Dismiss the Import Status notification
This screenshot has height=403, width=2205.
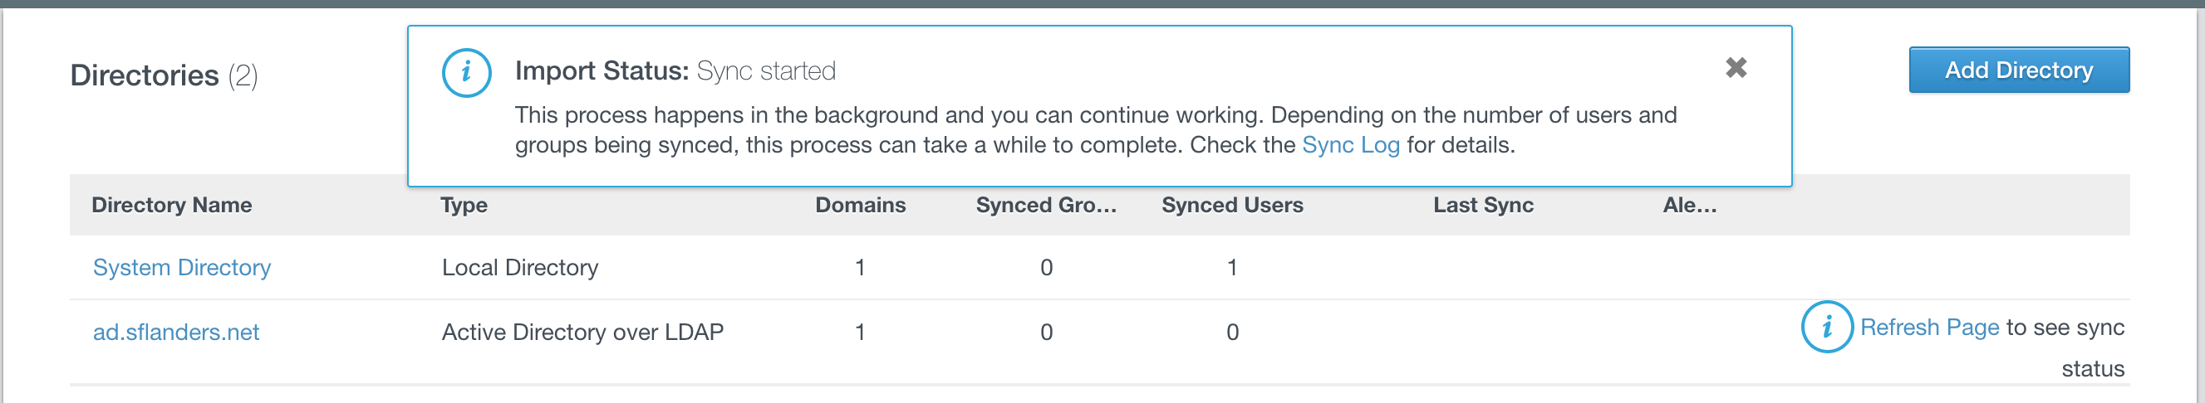point(1735,67)
